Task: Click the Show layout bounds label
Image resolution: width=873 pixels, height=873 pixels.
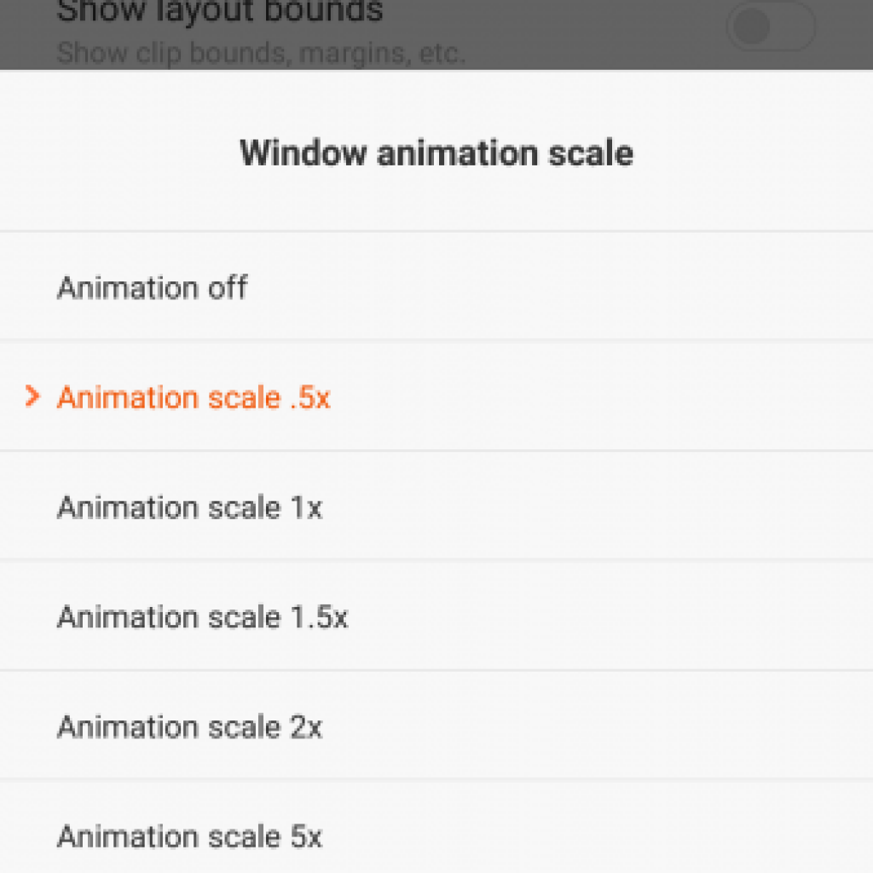Action: point(220,12)
